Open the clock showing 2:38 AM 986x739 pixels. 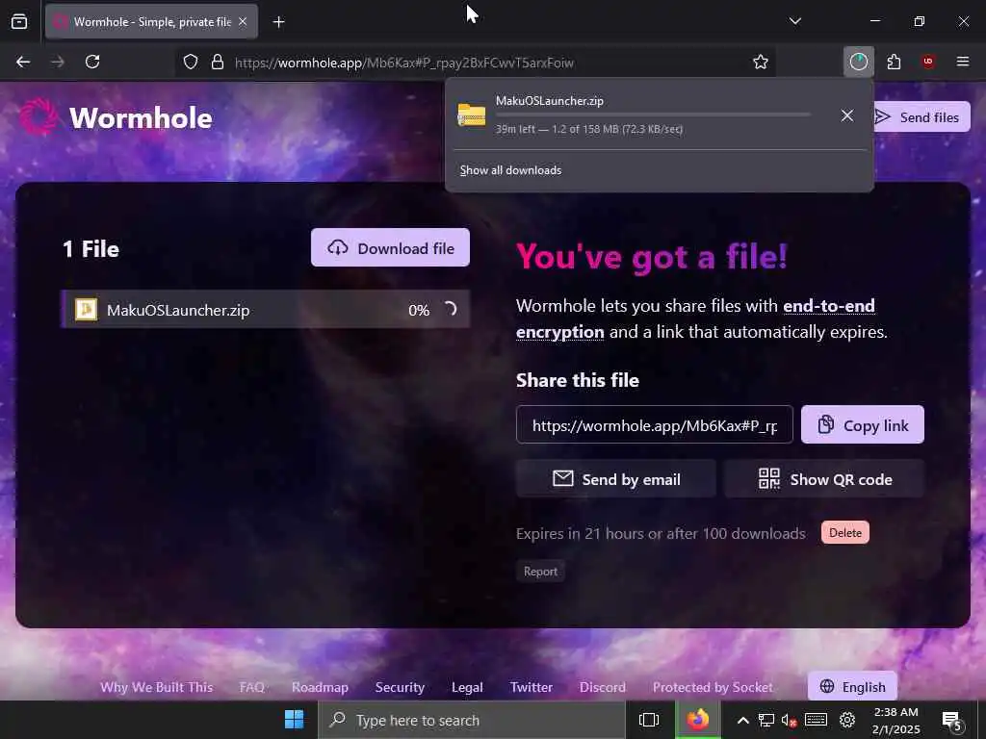coord(896,720)
